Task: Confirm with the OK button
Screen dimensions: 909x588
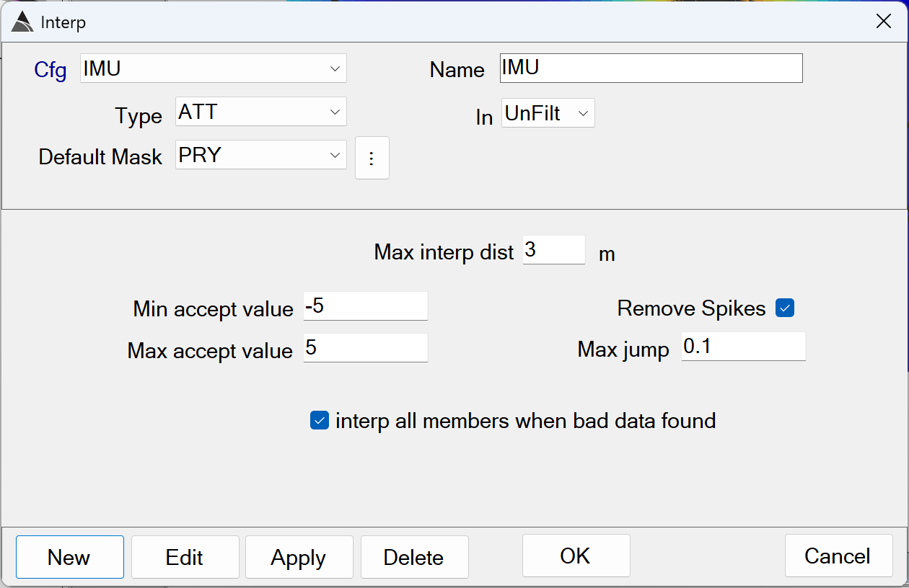Action: pyautogui.click(x=576, y=556)
